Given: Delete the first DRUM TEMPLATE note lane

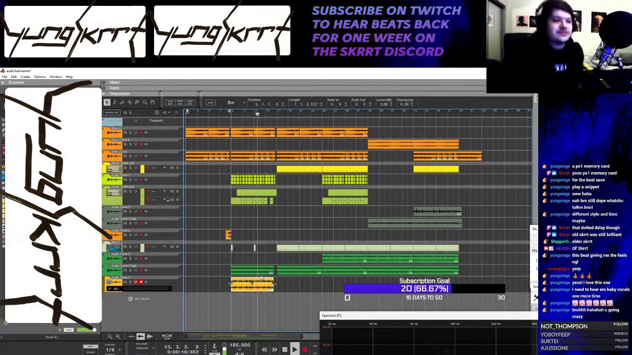Looking at the screenshot, I should (x=177, y=168).
